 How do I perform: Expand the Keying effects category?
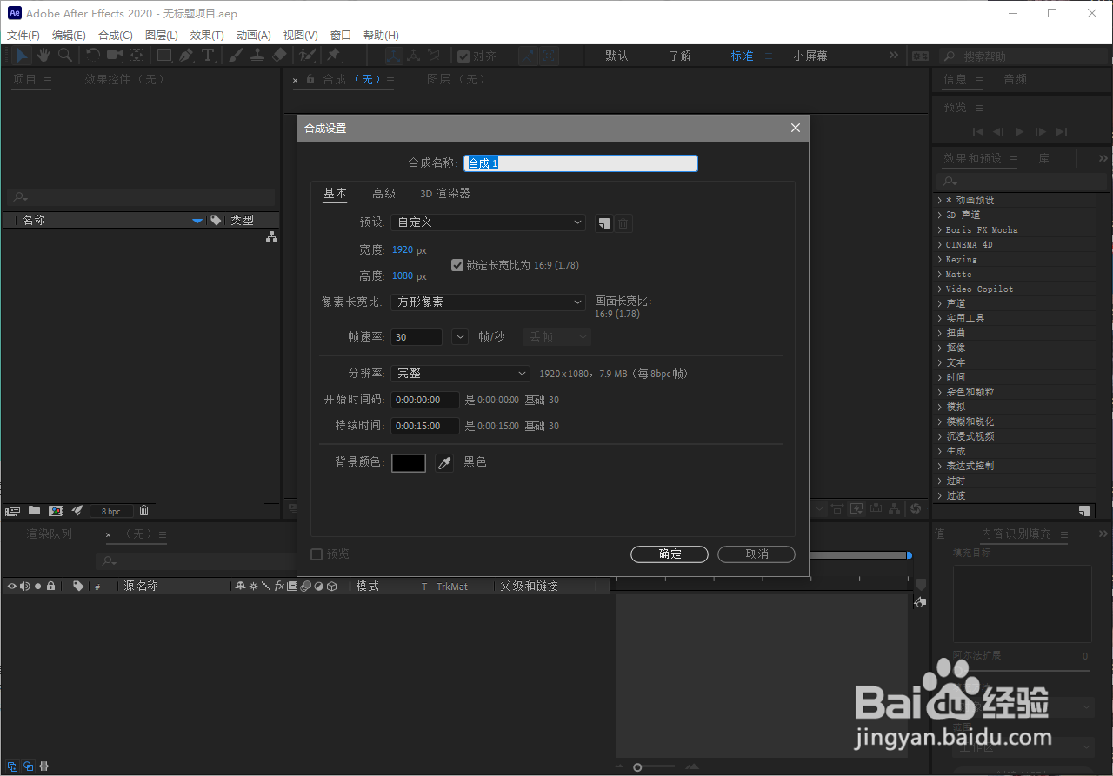pyautogui.click(x=940, y=259)
